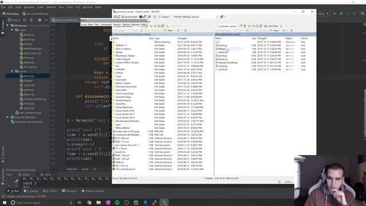Open test_connection.py in project tree
The height and width of the screenshot is (206, 366).
click(x=28, y=113)
